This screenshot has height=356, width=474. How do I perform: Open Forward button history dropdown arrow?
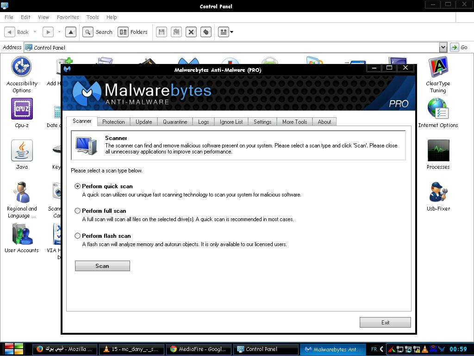(x=59, y=32)
